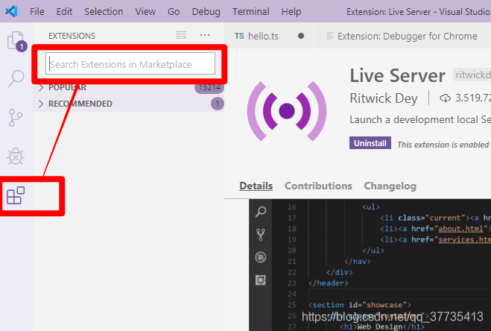Click the ritwickd identifier badge

coord(472,75)
